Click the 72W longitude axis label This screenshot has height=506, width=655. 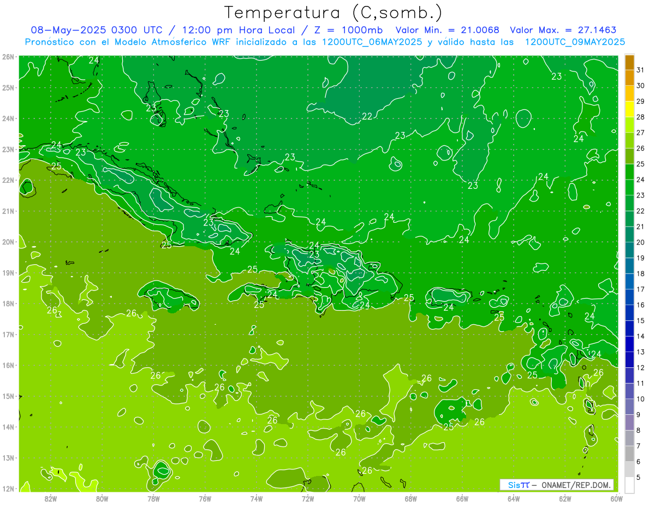308,498
